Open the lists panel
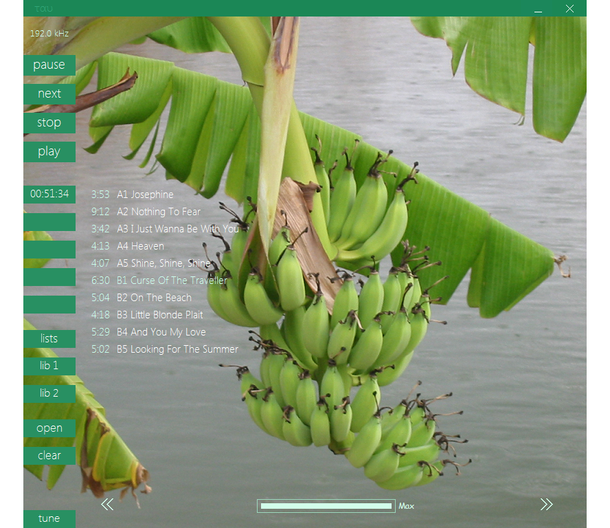Viewport: 610px width, 528px height. pyautogui.click(x=49, y=338)
